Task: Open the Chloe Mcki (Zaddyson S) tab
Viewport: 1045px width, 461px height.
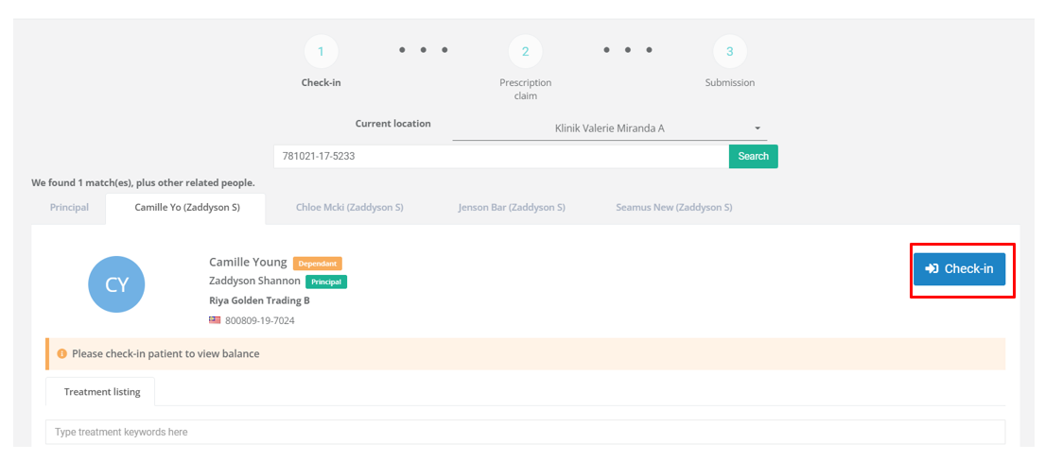Action: pyautogui.click(x=349, y=208)
